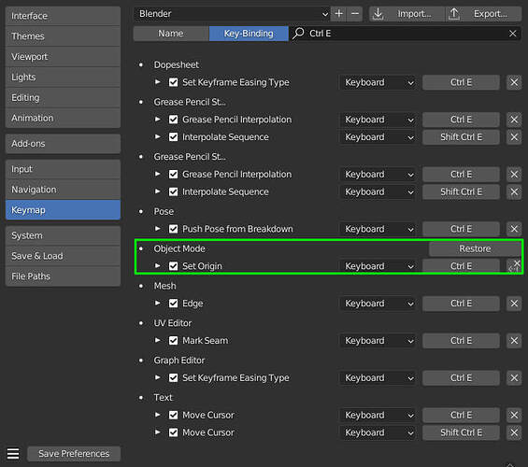Remove the Mark Seam key binding
This screenshot has width=528, height=467.
514,341
